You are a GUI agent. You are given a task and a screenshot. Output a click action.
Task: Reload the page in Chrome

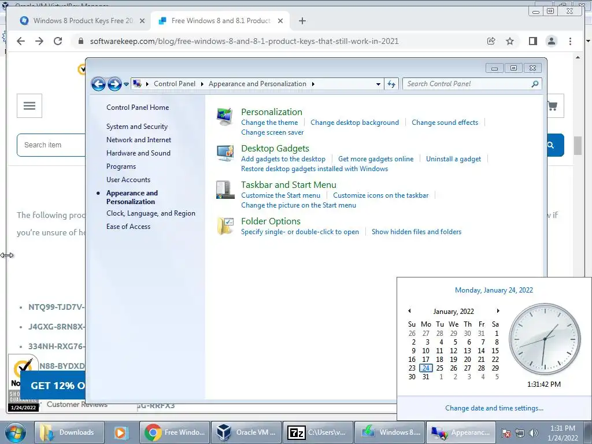tap(58, 41)
